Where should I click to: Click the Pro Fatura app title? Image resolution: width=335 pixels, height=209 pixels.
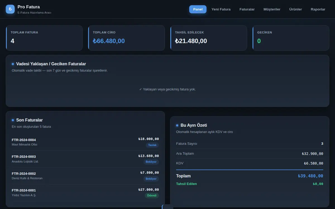point(28,7)
